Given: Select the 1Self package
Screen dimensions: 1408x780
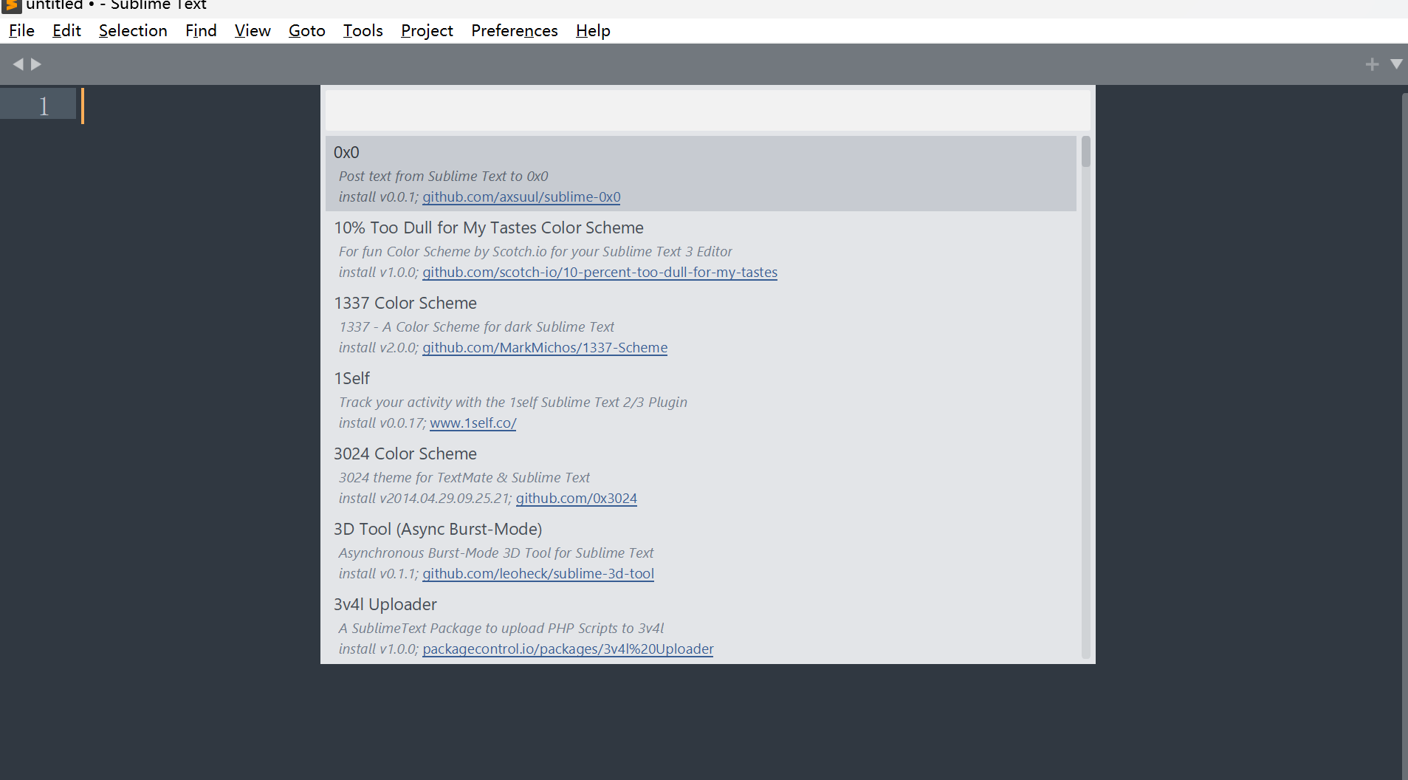Looking at the screenshot, I should [701, 400].
